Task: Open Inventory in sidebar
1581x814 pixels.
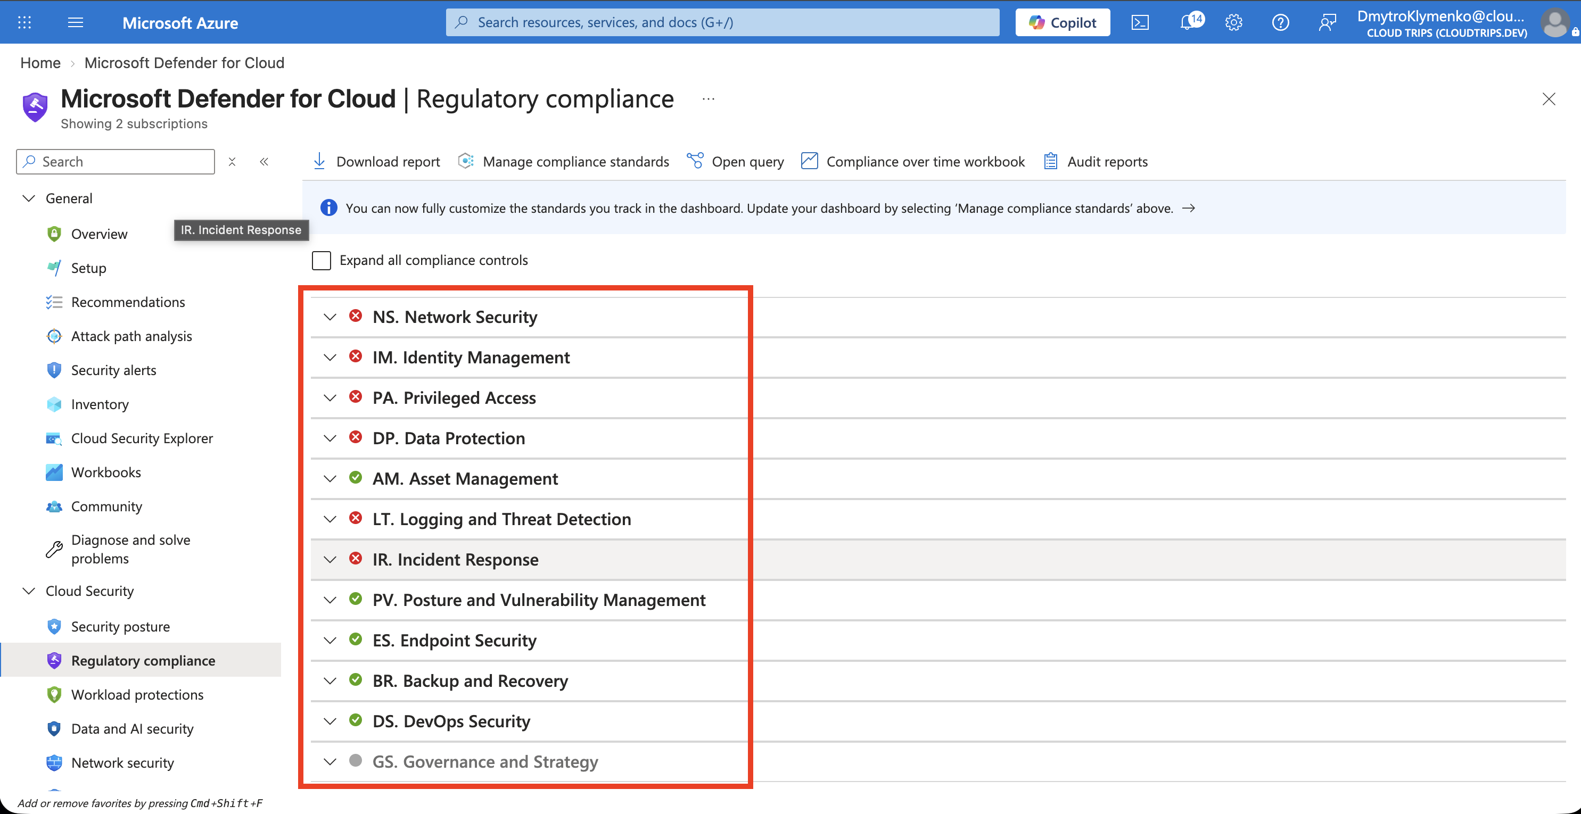Action: (100, 404)
